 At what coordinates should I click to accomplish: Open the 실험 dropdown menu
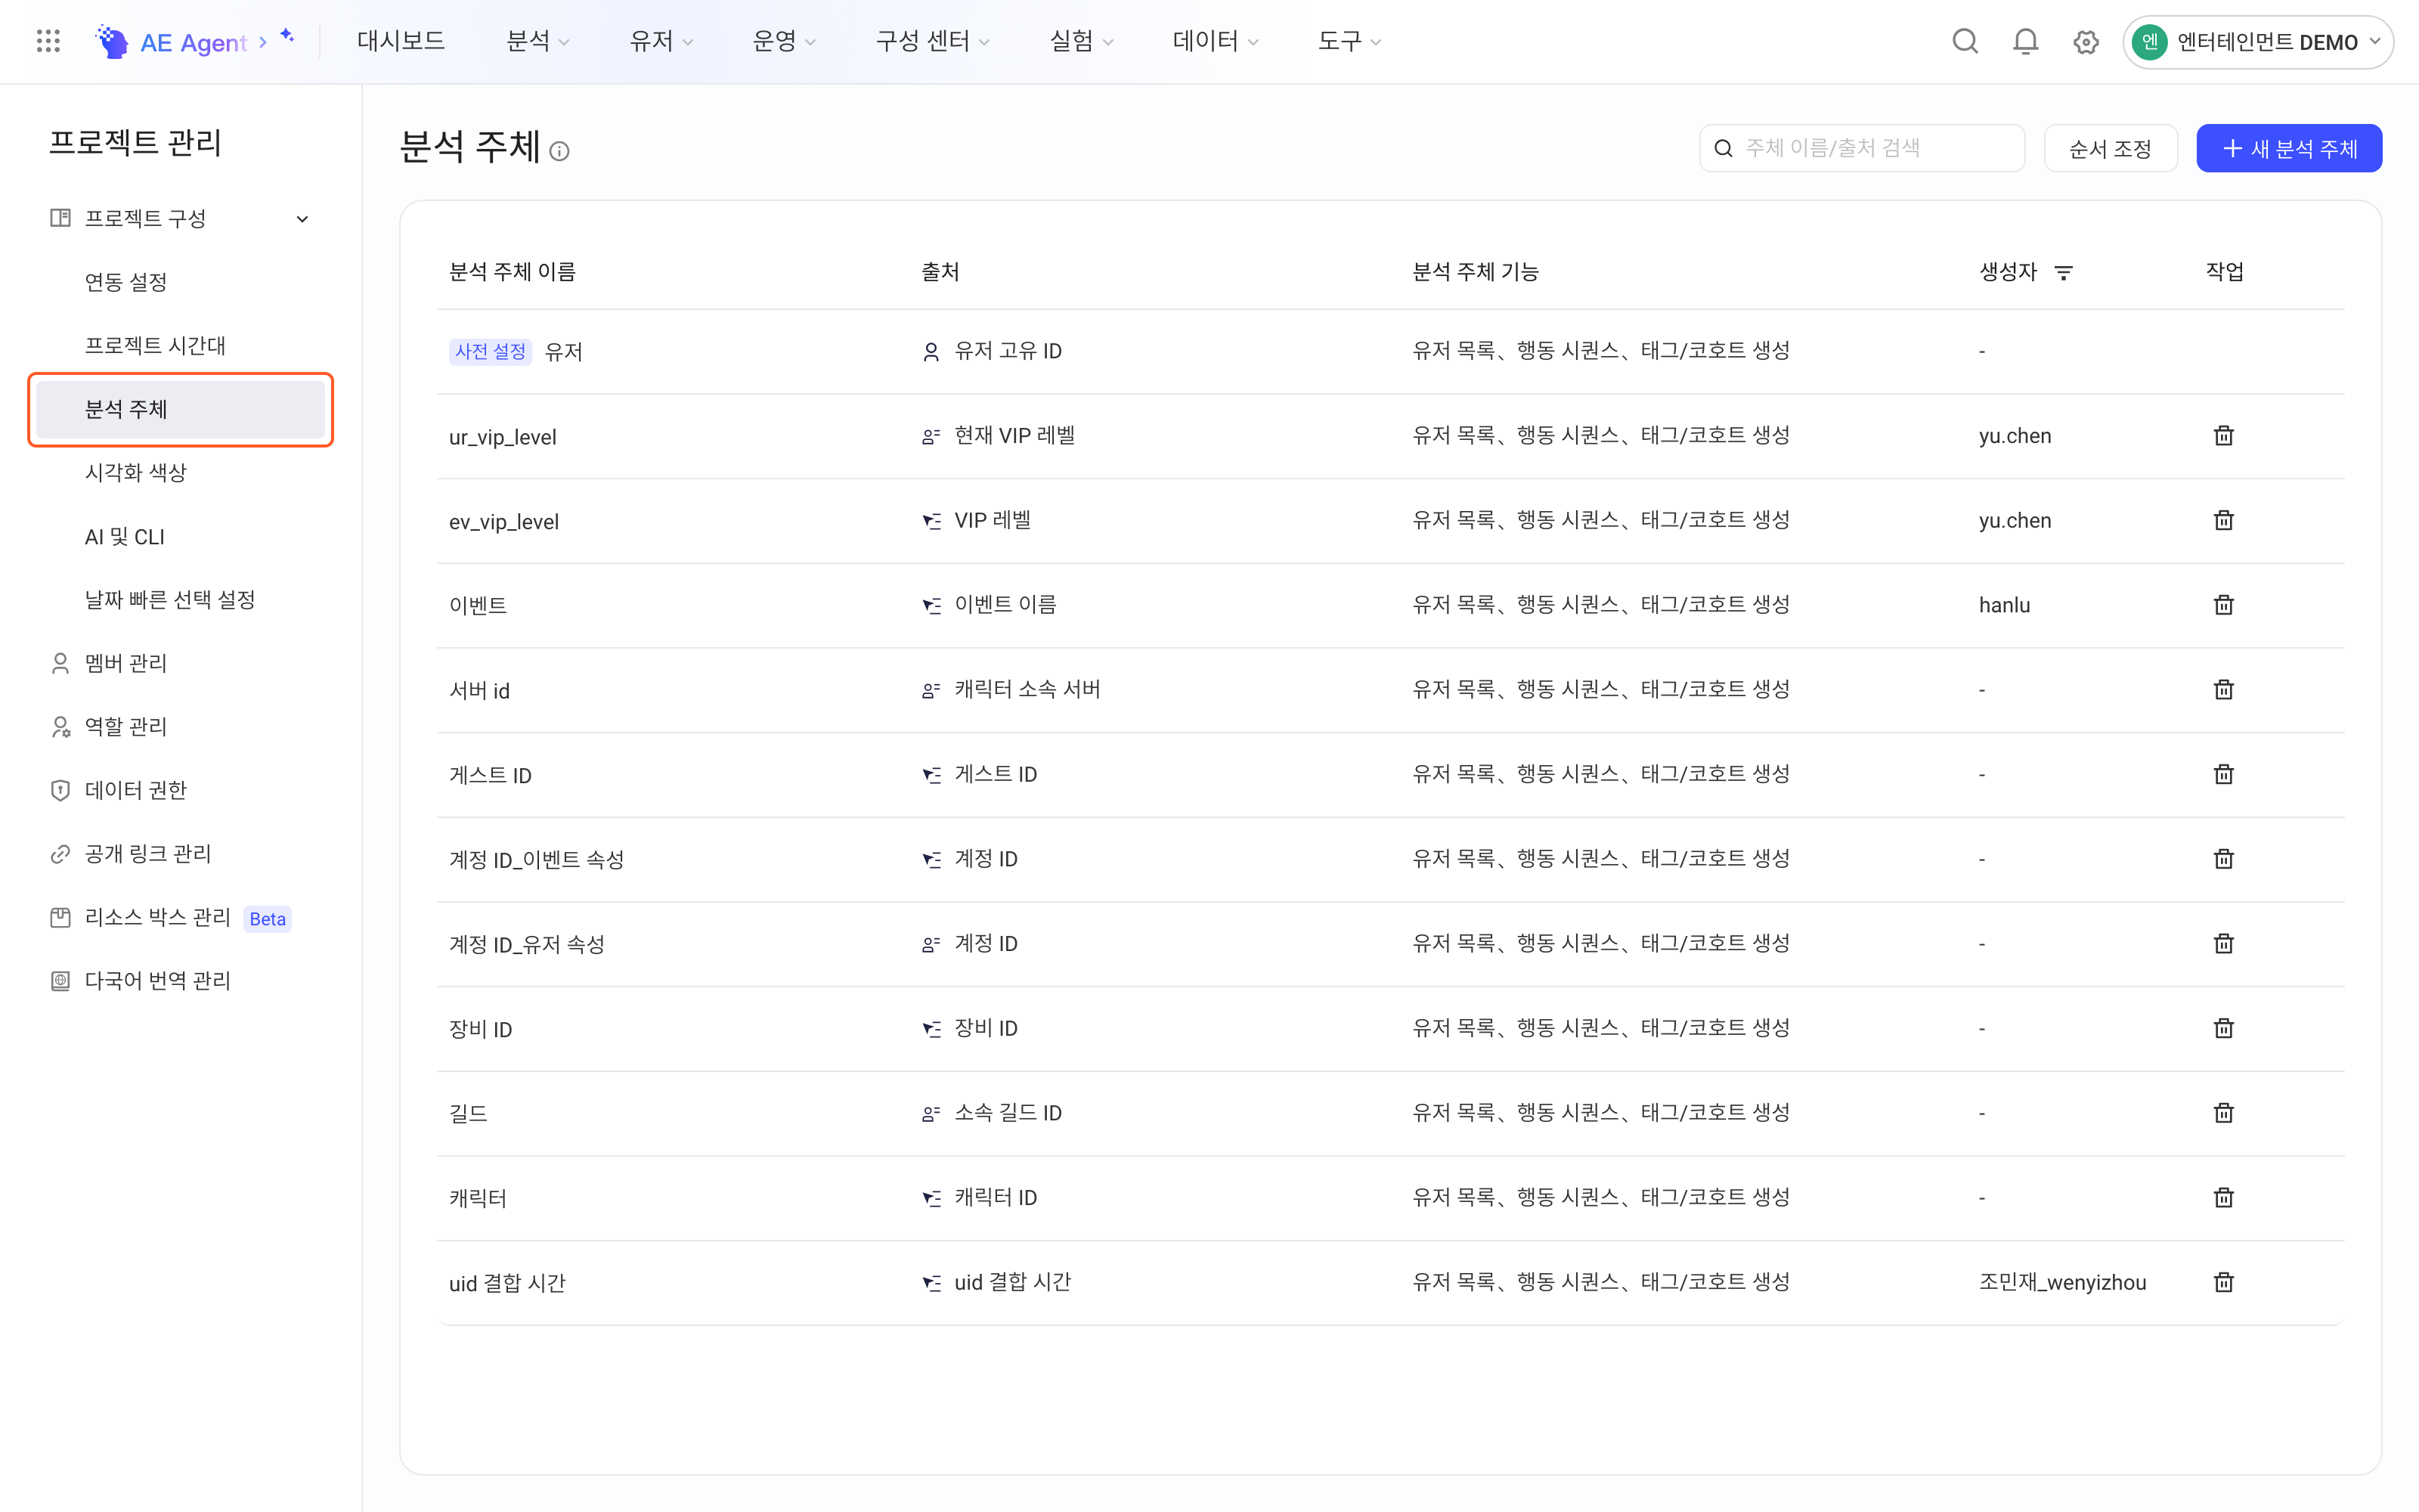[x=1080, y=41]
